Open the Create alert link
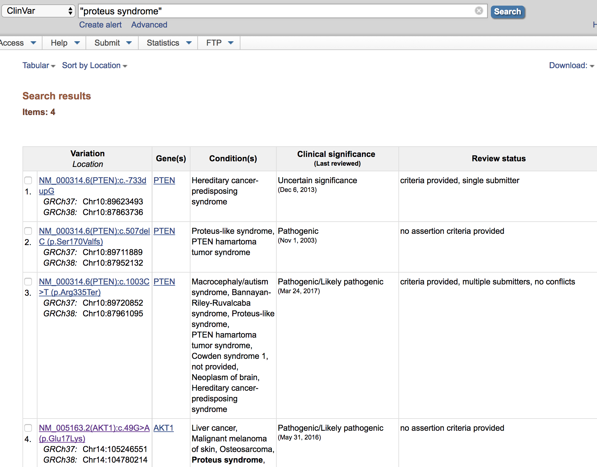597x467 pixels. (x=100, y=25)
